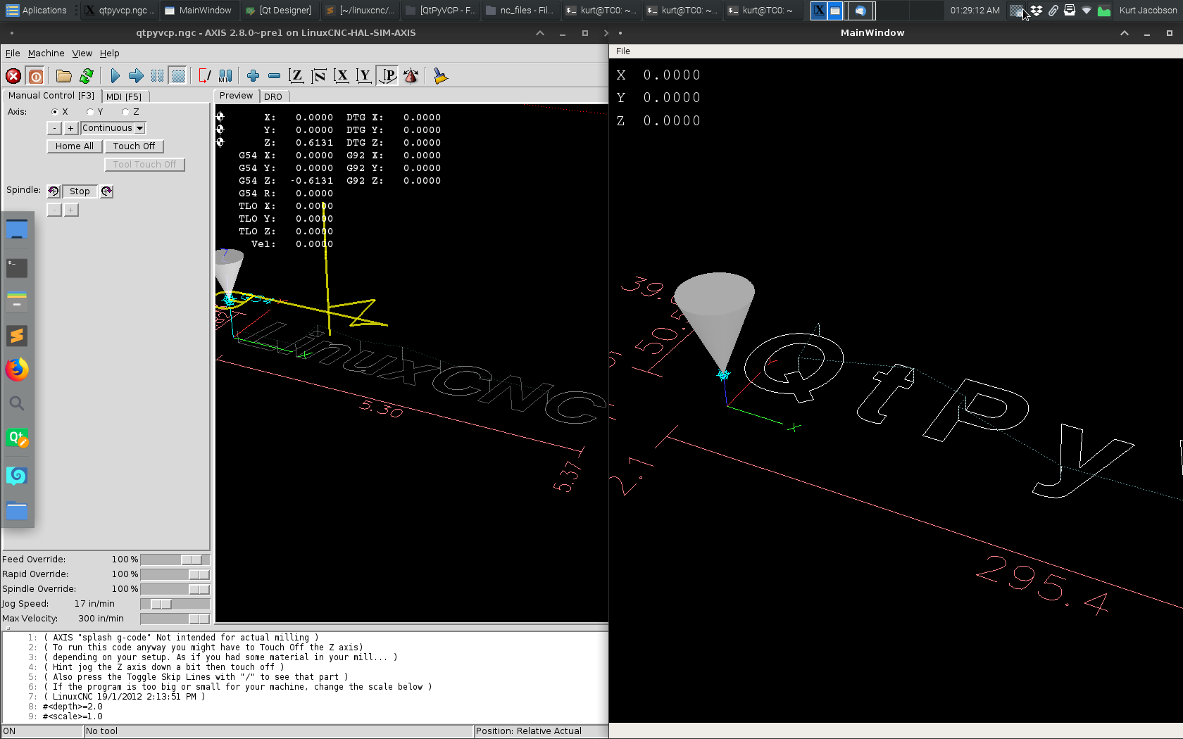1183x739 pixels.
Task: Jog the axis in plus direction
Action: (70, 128)
